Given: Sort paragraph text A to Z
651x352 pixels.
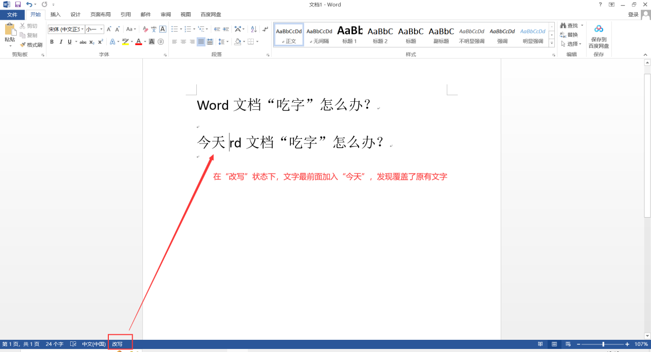Looking at the screenshot, I should pos(255,30).
